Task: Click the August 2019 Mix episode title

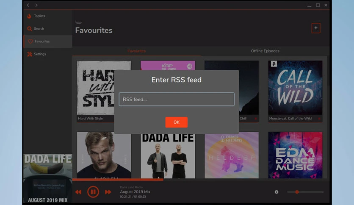Action: [x=135, y=192]
